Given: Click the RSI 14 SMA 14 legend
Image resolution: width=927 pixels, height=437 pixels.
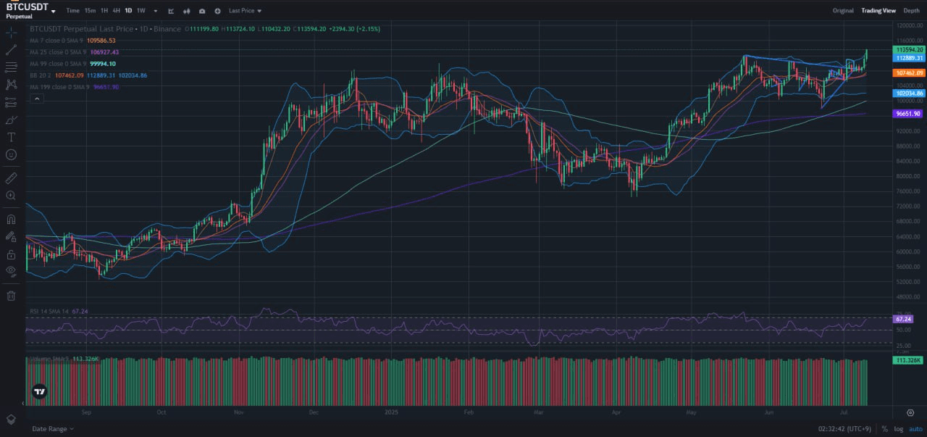Looking at the screenshot, I should click(x=59, y=311).
